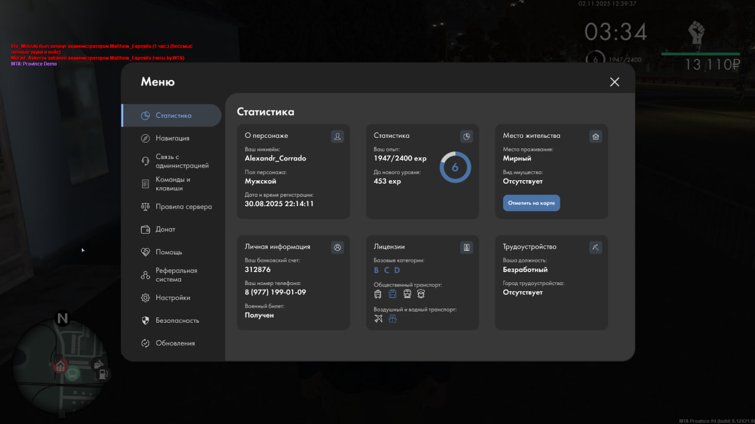The image size is (755, 424).
Task: Click the bank account number 312876
Action: [x=258, y=270]
